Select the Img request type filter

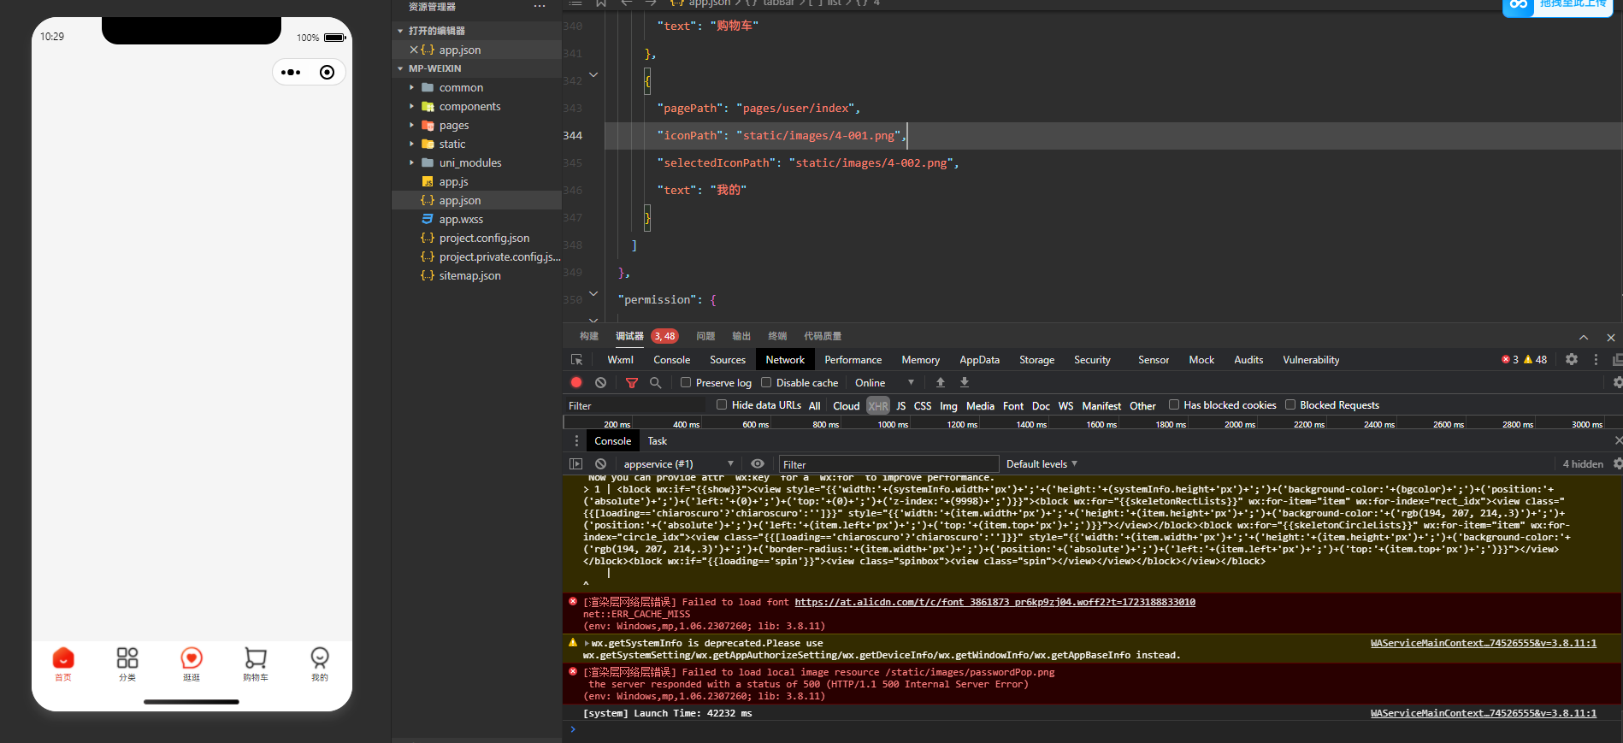tap(948, 406)
